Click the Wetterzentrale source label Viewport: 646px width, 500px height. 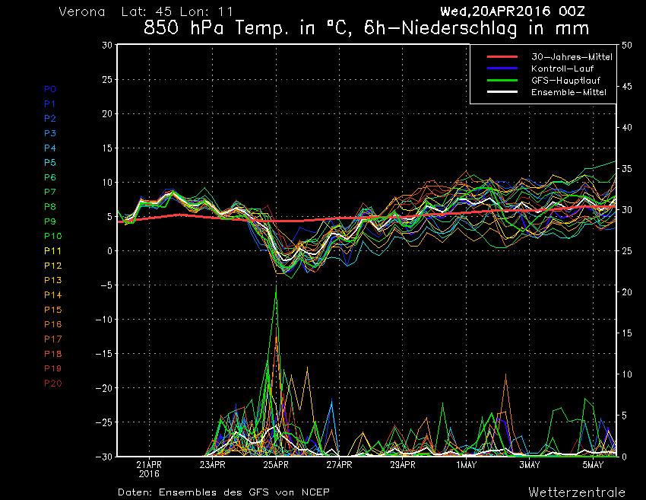(577, 492)
